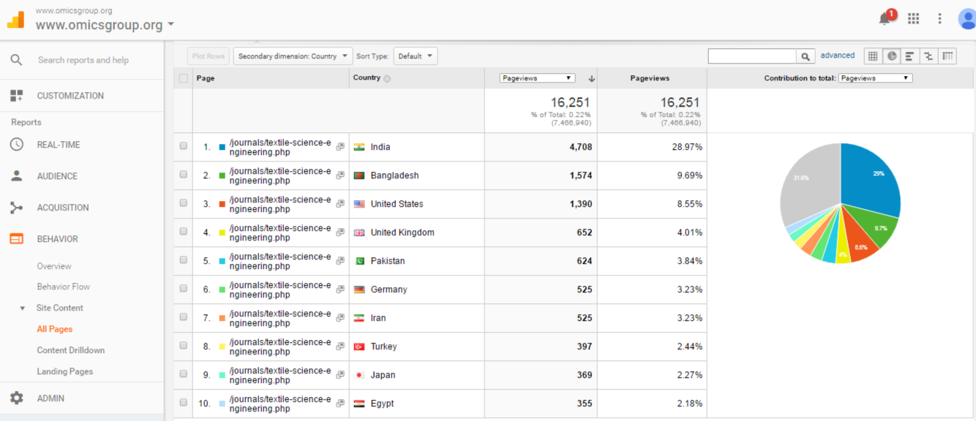Open REAL-TIME reports
976x421 pixels.
coord(59,145)
